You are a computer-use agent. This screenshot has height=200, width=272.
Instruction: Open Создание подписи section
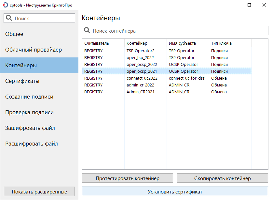pyautogui.click(x=39, y=97)
